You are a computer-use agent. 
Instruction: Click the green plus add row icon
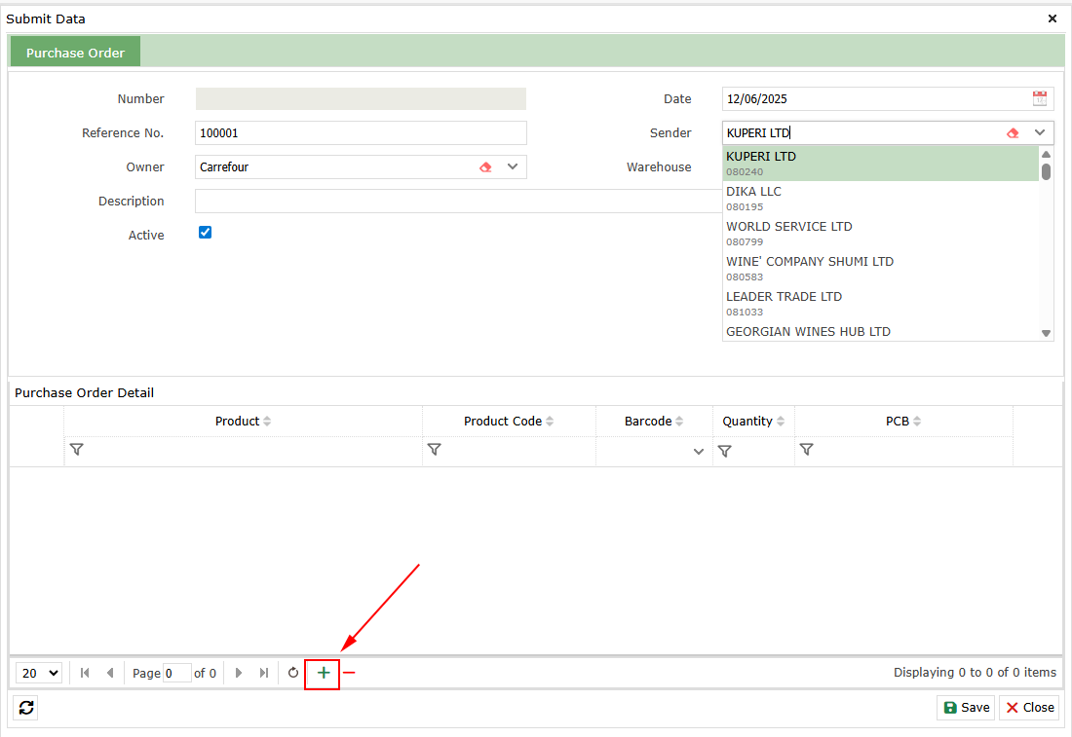click(x=323, y=673)
